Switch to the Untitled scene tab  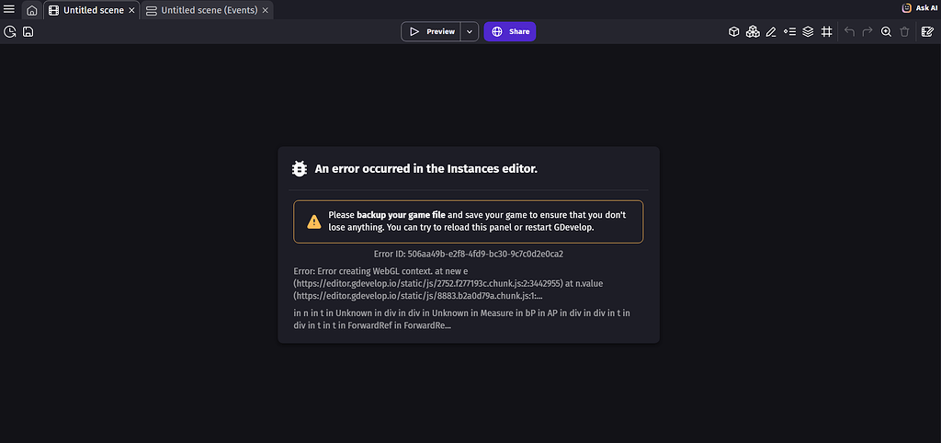point(93,10)
